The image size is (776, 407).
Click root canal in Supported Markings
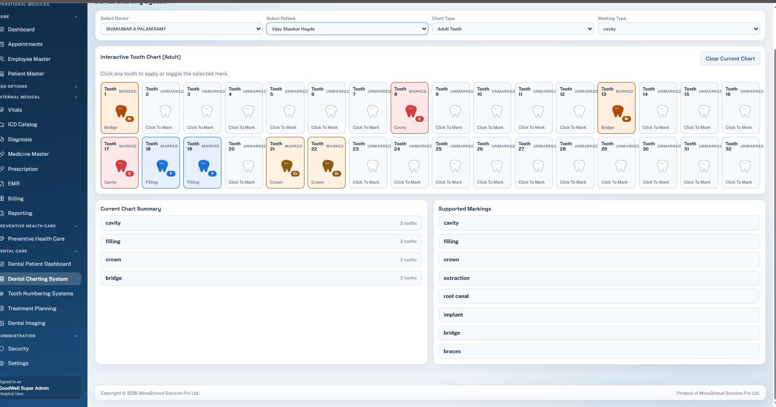pyautogui.click(x=599, y=296)
